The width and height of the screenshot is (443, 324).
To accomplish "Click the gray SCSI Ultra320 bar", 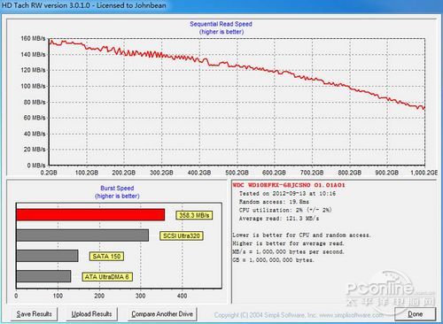I will pos(82,235).
